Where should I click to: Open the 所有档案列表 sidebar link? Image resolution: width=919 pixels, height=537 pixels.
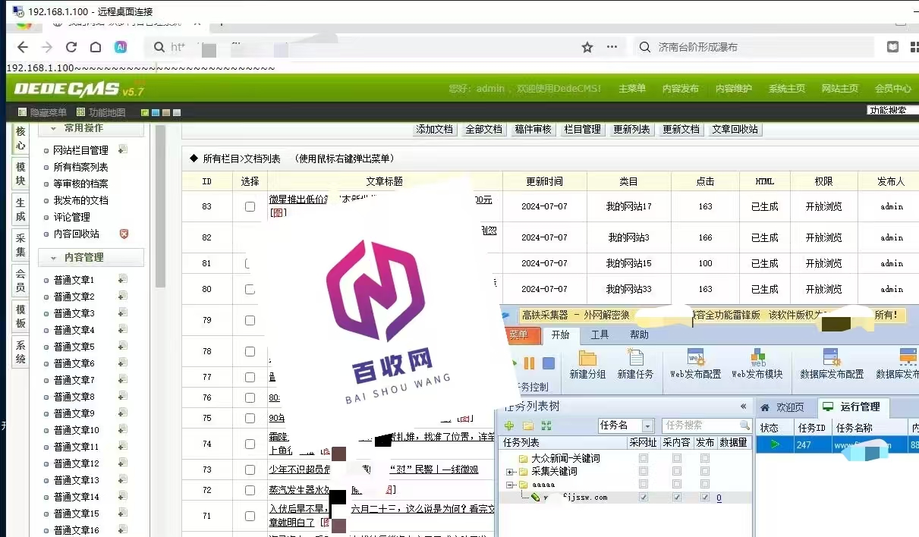80,167
